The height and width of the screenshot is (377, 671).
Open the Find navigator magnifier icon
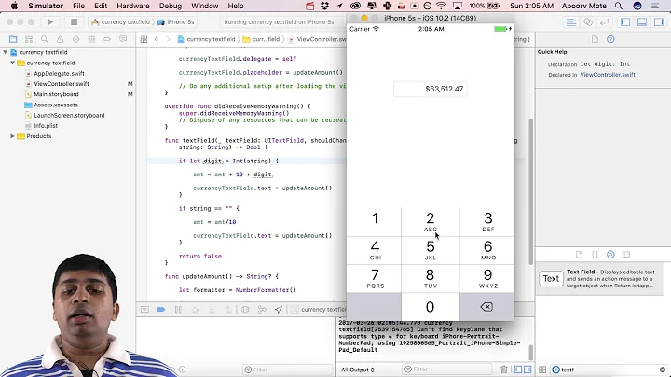[44, 39]
